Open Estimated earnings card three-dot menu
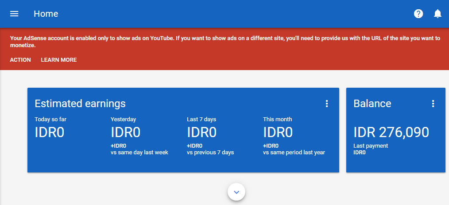The image size is (449, 205). coord(327,104)
